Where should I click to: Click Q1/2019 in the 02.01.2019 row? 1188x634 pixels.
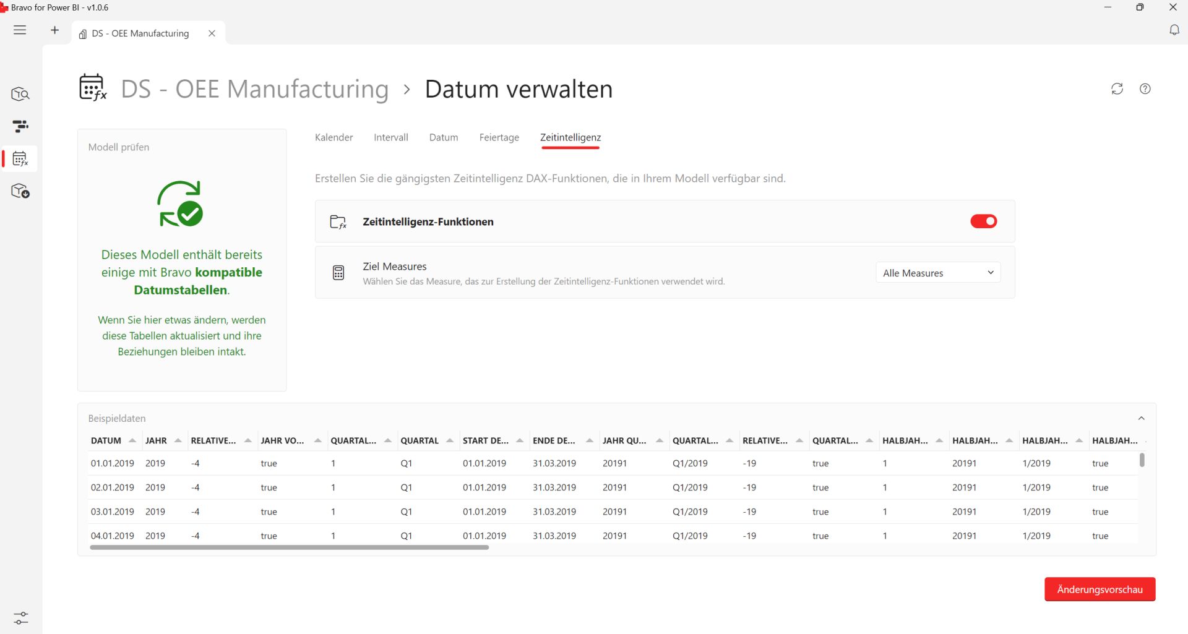(x=690, y=487)
